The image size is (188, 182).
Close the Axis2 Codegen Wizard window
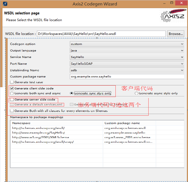click(x=181, y=3)
